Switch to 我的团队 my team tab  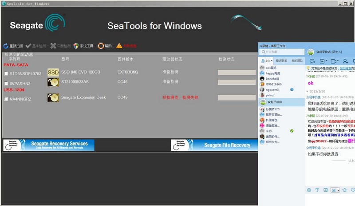tap(297, 61)
